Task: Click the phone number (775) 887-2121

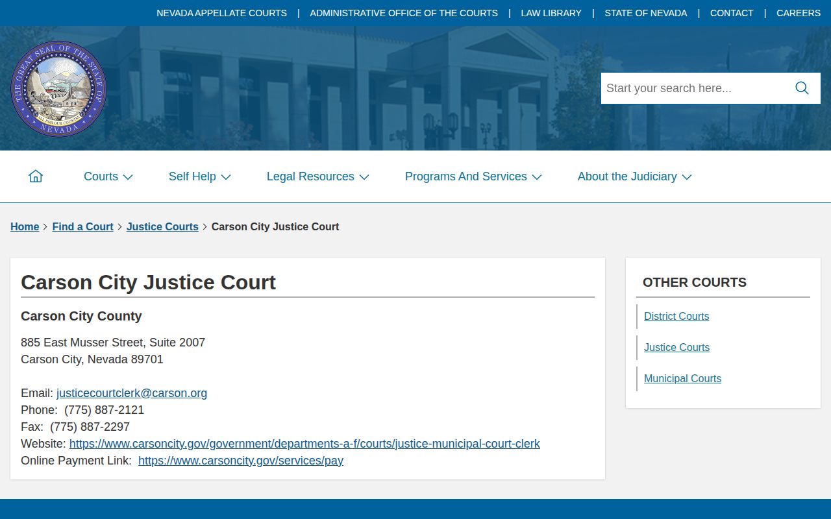Action: click(x=104, y=410)
